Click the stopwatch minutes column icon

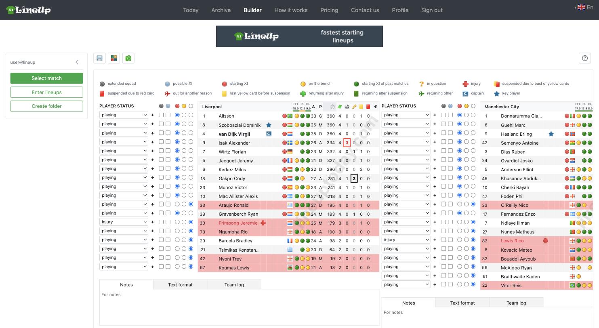332,107
